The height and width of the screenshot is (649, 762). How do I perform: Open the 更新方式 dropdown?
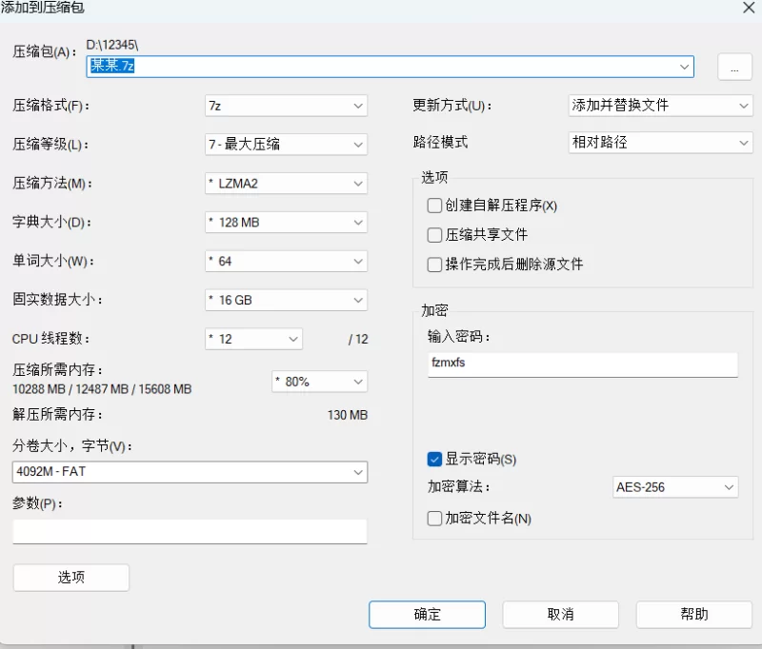point(660,106)
